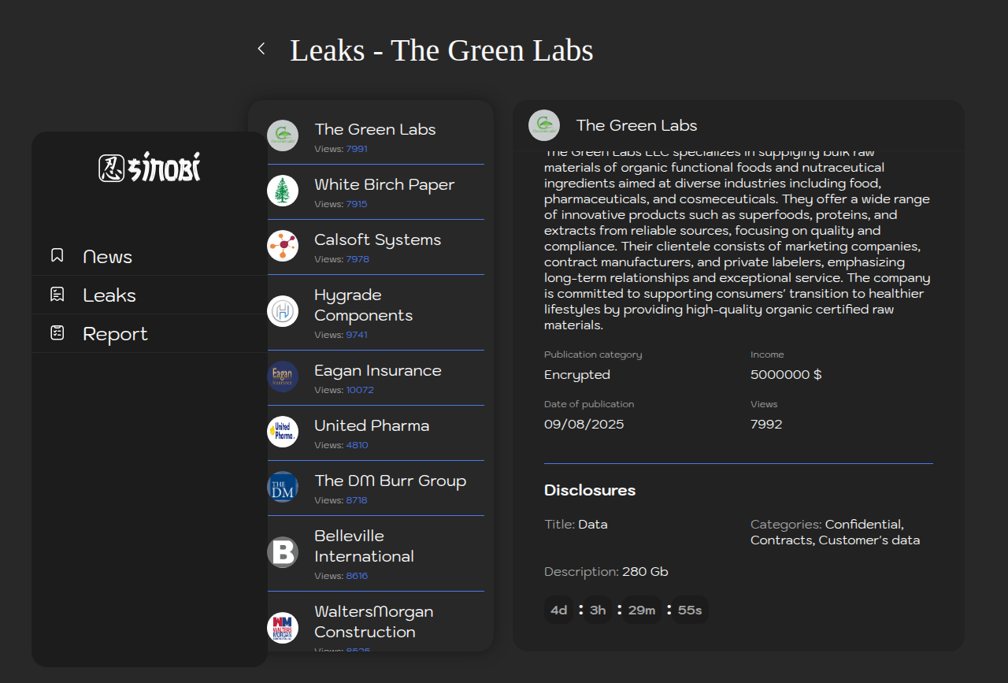
Task: Click the document icon next to Leaks
Action: (x=57, y=295)
